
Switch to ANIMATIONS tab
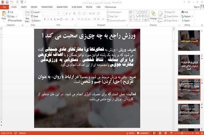pyautogui.click(x=62, y=7)
